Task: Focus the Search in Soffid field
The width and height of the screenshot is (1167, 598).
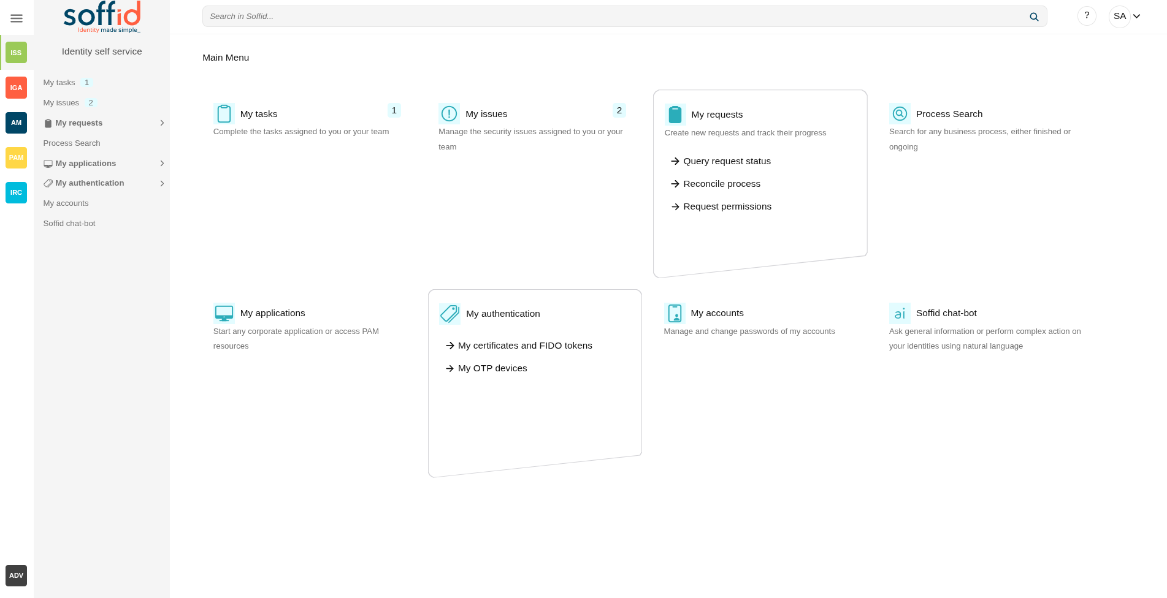Action: tap(613, 17)
